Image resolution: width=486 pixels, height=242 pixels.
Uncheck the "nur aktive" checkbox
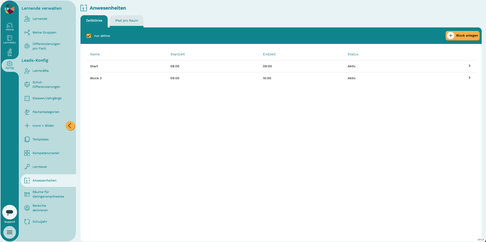[89, 36]
